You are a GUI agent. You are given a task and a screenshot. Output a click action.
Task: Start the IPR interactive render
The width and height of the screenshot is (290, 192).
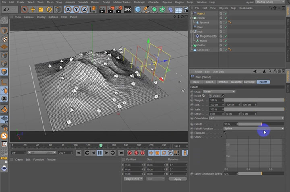(128, 9)
